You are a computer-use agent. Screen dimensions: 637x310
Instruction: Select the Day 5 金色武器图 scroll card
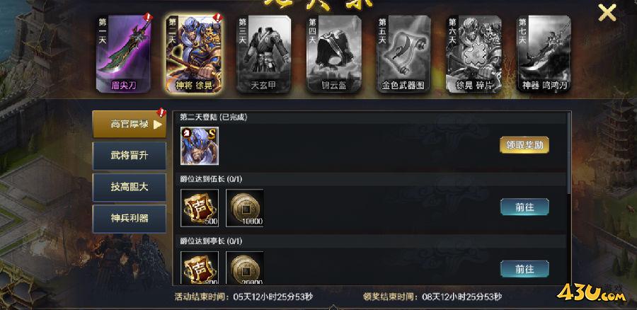[x=403, y=54]
